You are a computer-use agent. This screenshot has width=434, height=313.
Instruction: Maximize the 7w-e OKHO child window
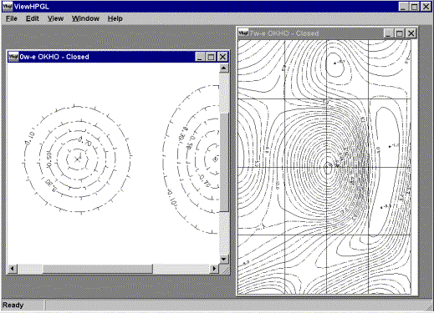click(x=400, y=33)
